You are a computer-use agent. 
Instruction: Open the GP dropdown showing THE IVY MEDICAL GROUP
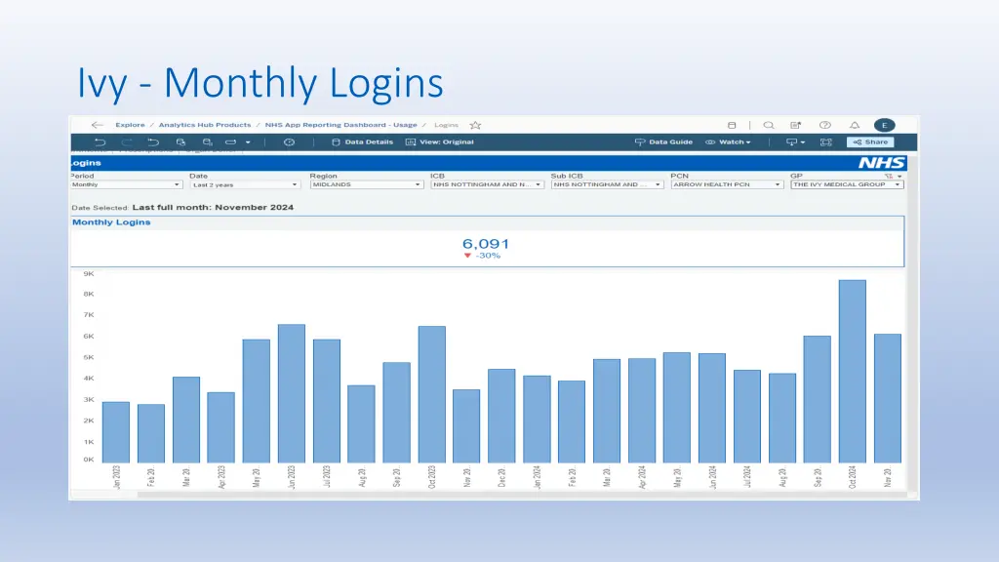click(847, 184)
